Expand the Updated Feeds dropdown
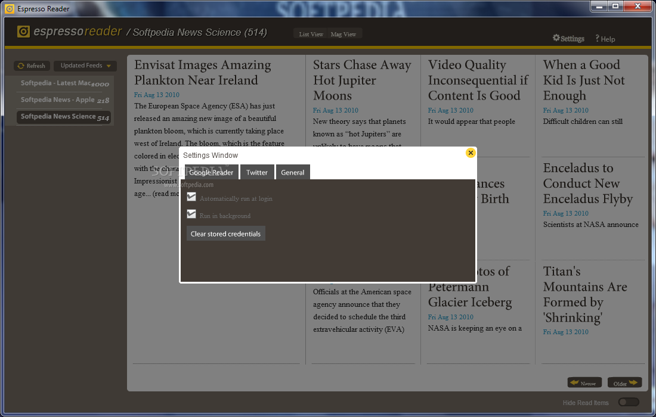The image size is (656, 417). click(85, 66)
